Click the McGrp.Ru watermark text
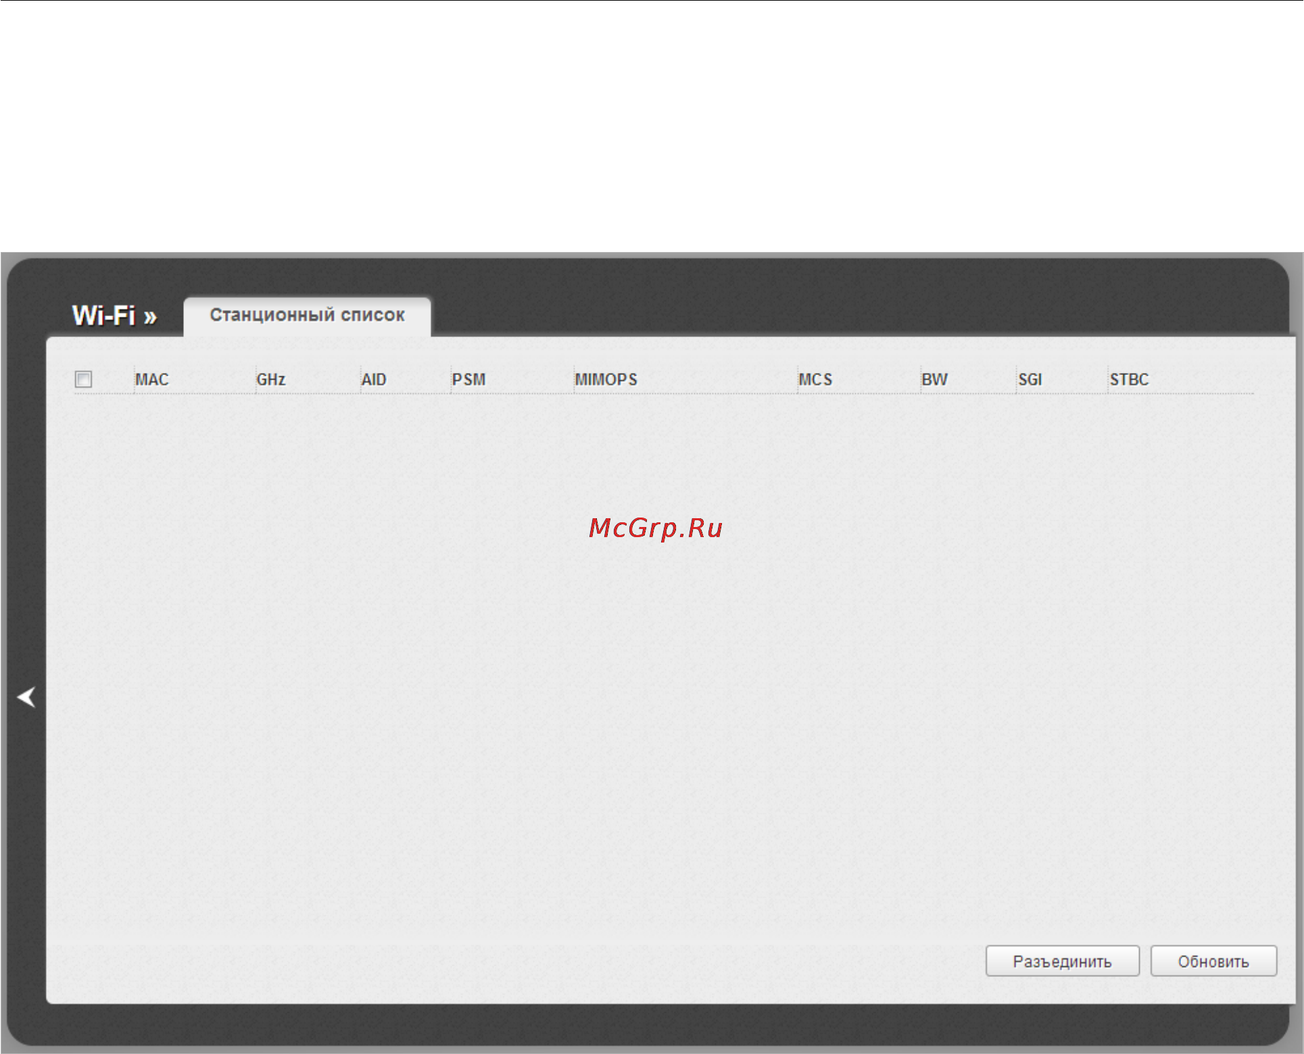 tap(656, 528)
